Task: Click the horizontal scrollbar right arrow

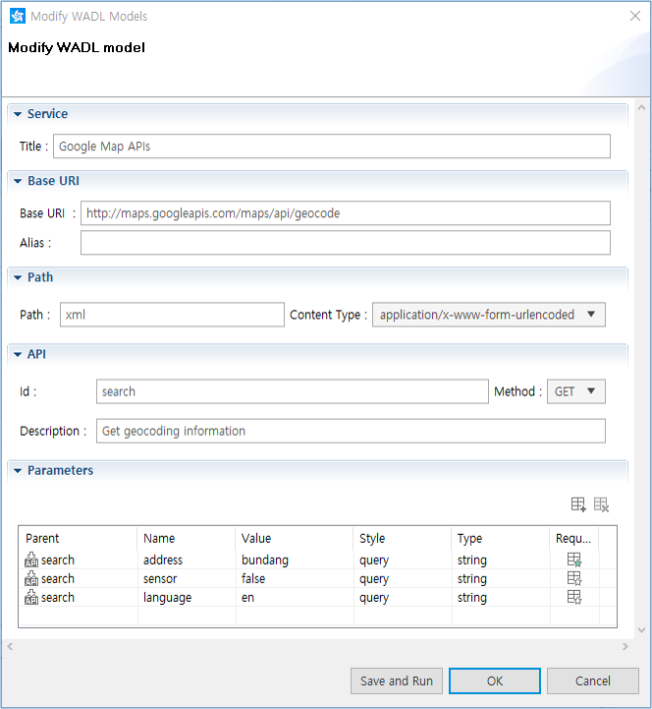Action: (x=626, y=646)
